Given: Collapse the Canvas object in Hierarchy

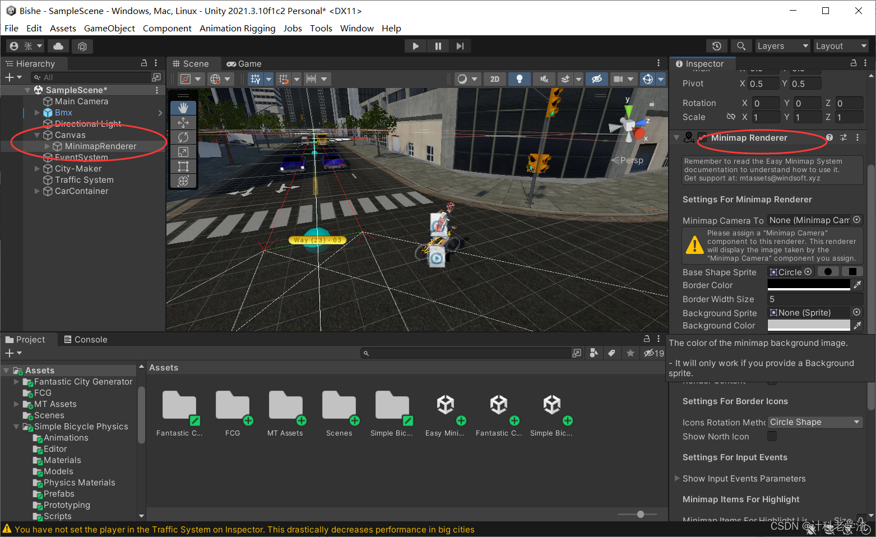Looking at the screenshot, I should 38,135.
